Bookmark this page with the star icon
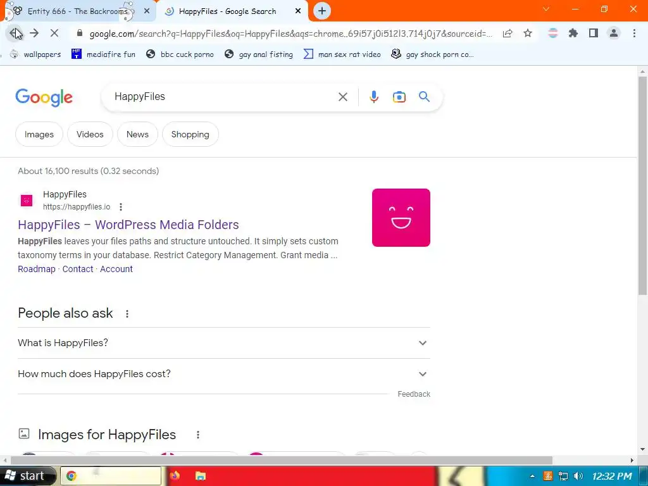648x486 pixels. click(528, 33)
